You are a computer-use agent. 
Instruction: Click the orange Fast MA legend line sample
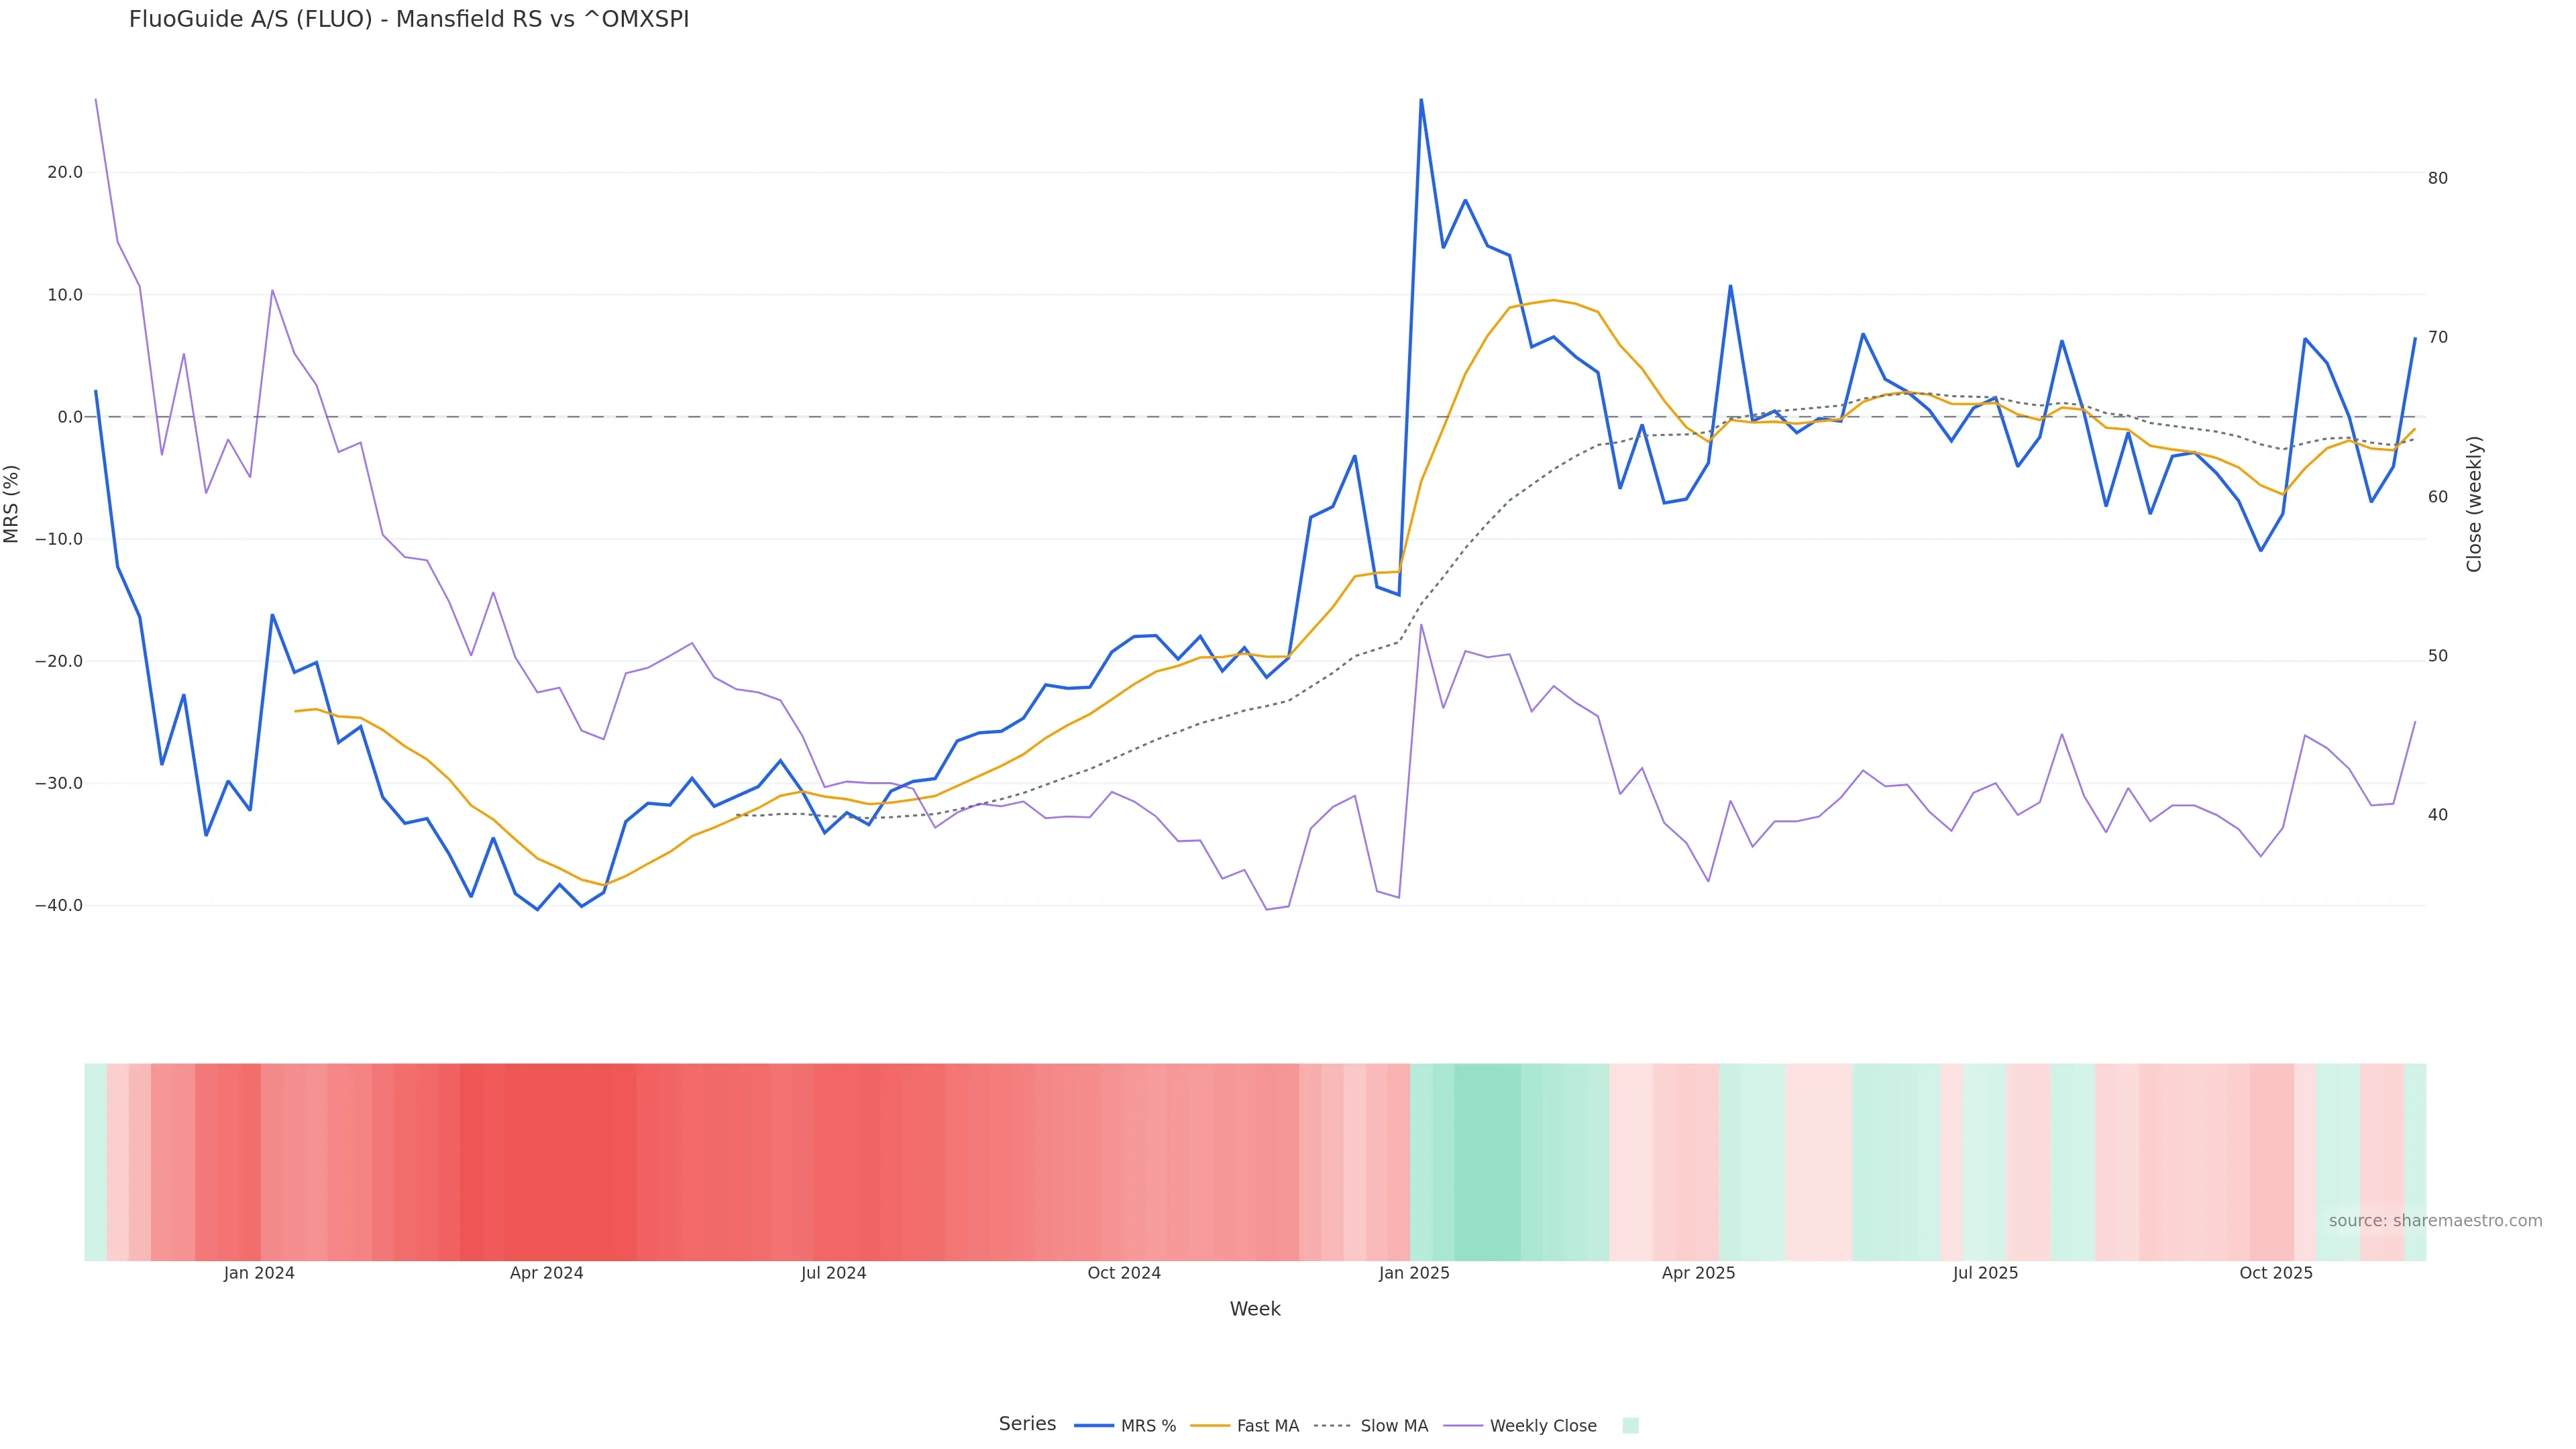pyautogui.click(x=1210, y=1426)
